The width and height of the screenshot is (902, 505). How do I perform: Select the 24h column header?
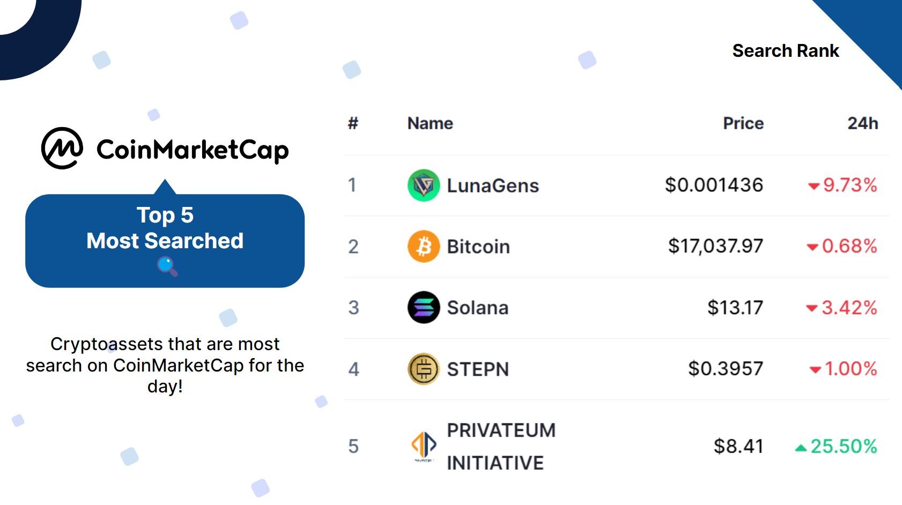point(862,123)
